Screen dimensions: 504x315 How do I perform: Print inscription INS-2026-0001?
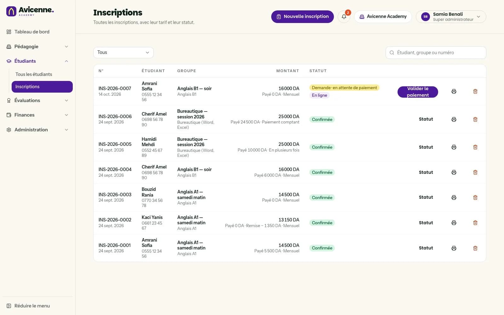454,248
